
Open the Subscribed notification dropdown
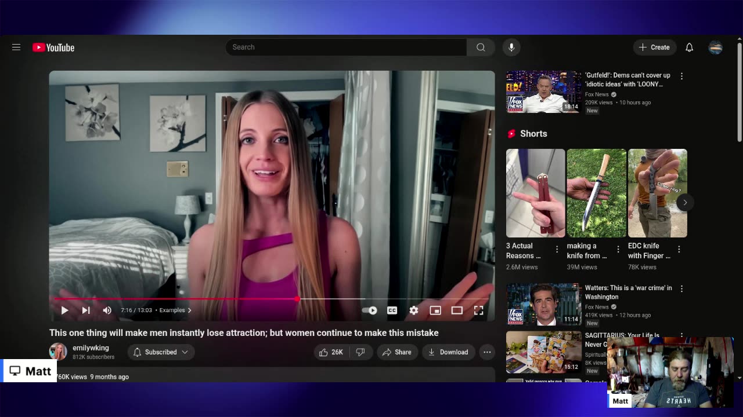(x=161, y=352)
